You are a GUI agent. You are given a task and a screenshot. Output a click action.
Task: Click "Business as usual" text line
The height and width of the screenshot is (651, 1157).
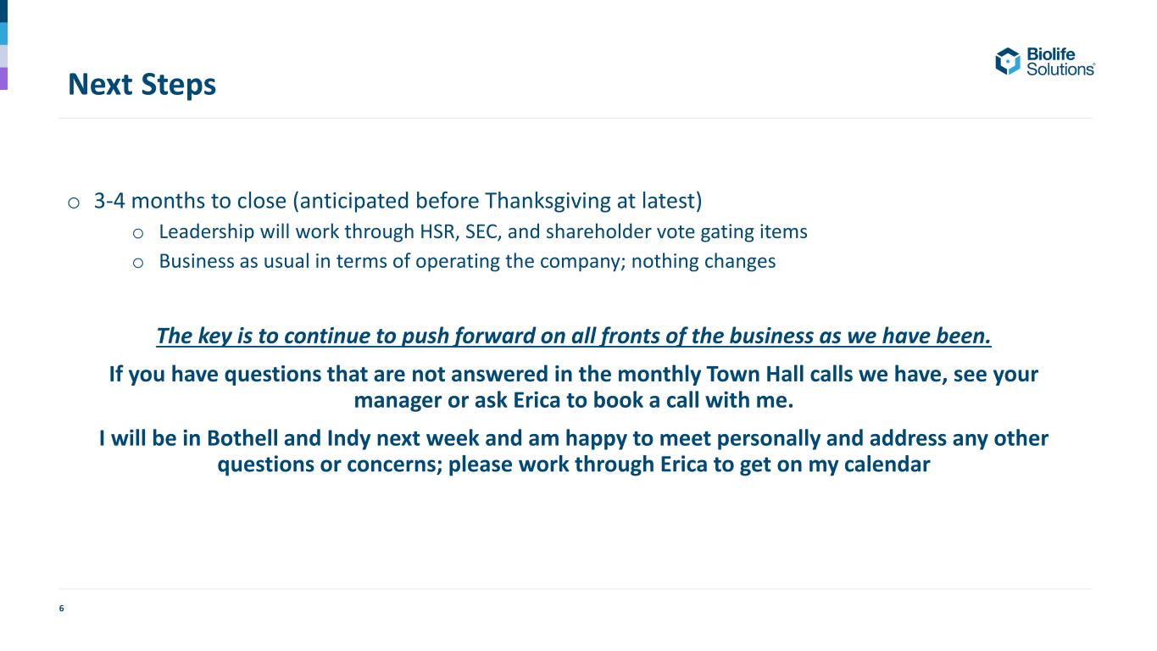point(467,261)
